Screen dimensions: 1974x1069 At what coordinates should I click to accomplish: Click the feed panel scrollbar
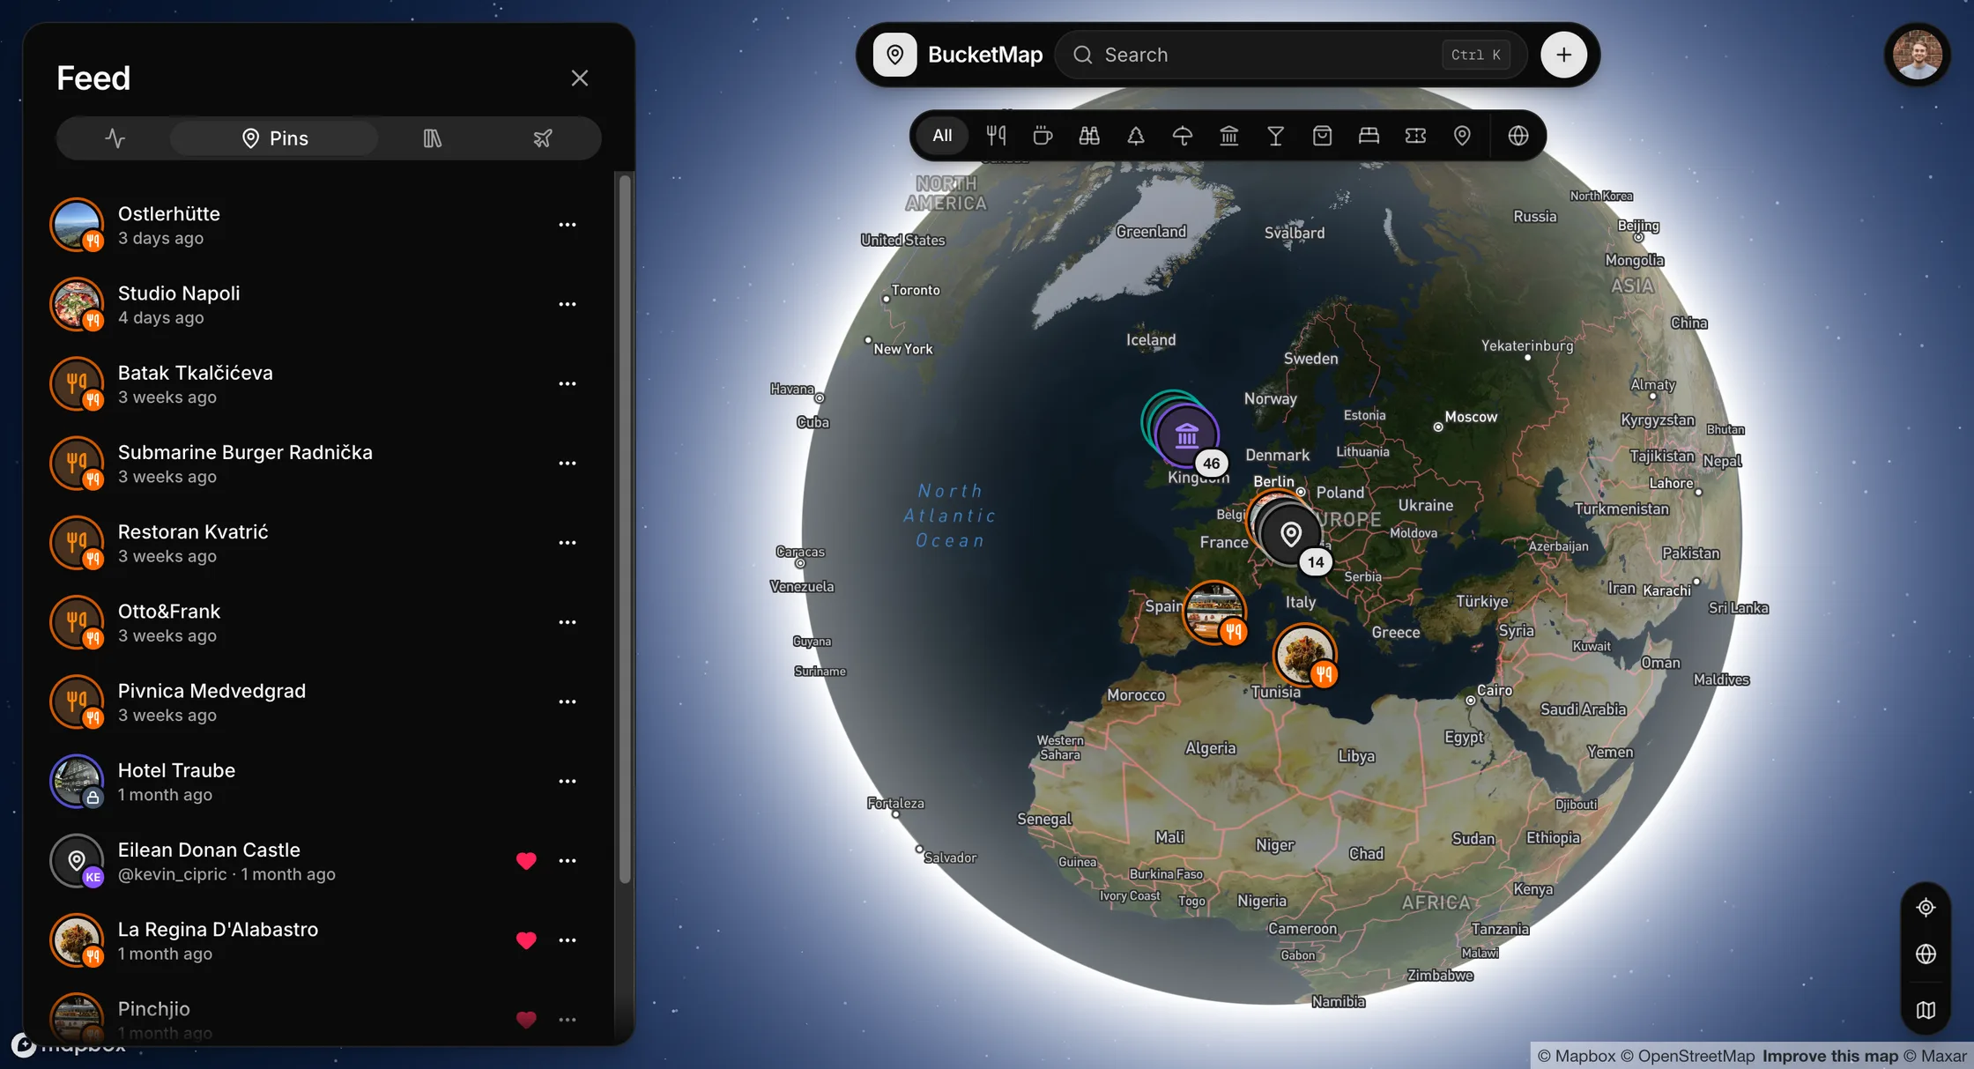tap(625, 529)
